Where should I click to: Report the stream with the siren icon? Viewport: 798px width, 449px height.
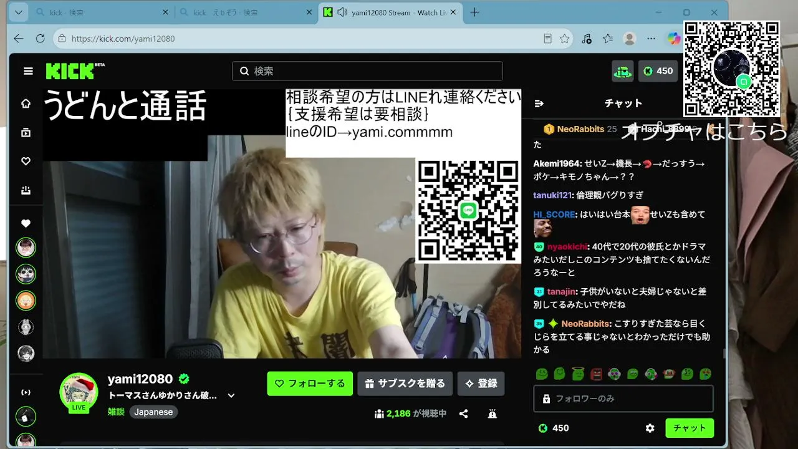[x=492, y=413]
